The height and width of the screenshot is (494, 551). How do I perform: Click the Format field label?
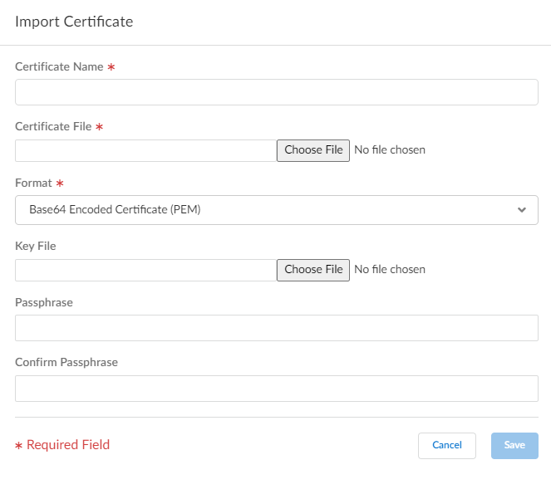tap(33, 183)
